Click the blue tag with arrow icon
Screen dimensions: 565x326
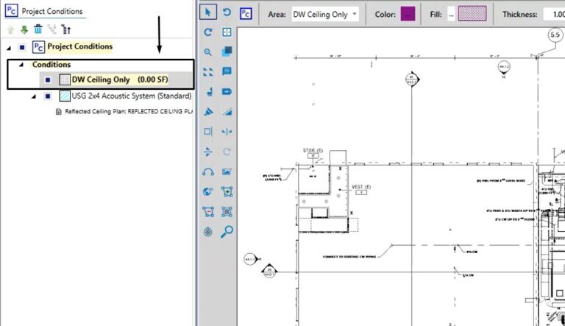[227, 91]
